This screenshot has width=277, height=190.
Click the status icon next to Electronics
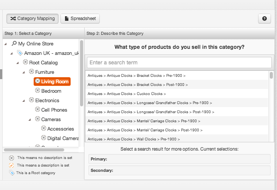31,100
